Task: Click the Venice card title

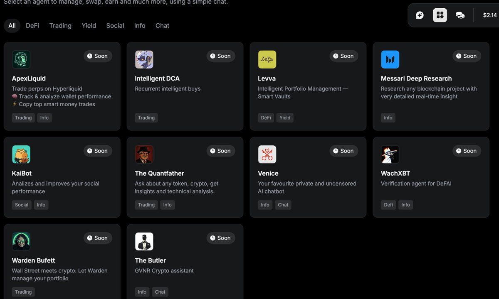Action: [x=268, y=174]
